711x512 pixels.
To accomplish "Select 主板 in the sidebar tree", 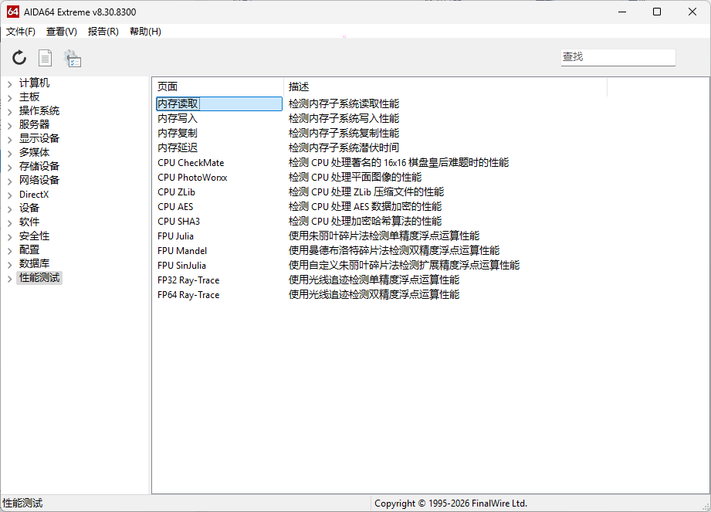I will coord(29,97).
